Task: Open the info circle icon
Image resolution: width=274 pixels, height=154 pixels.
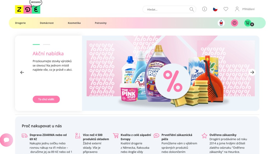Action: click(x=204, y=9)
